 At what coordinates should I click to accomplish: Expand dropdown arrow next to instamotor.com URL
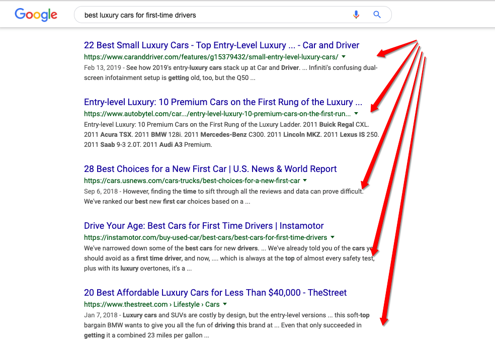(x=333, y=237)
